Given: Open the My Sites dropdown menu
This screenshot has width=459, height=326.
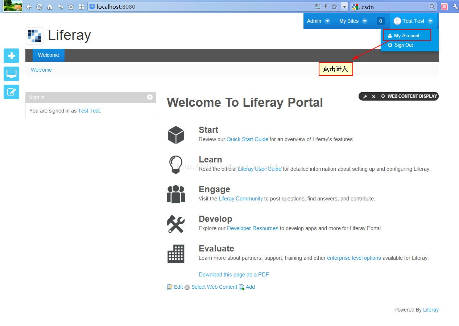Looking at the screenshot, I should pyautogui.click(x=353, y=21).
